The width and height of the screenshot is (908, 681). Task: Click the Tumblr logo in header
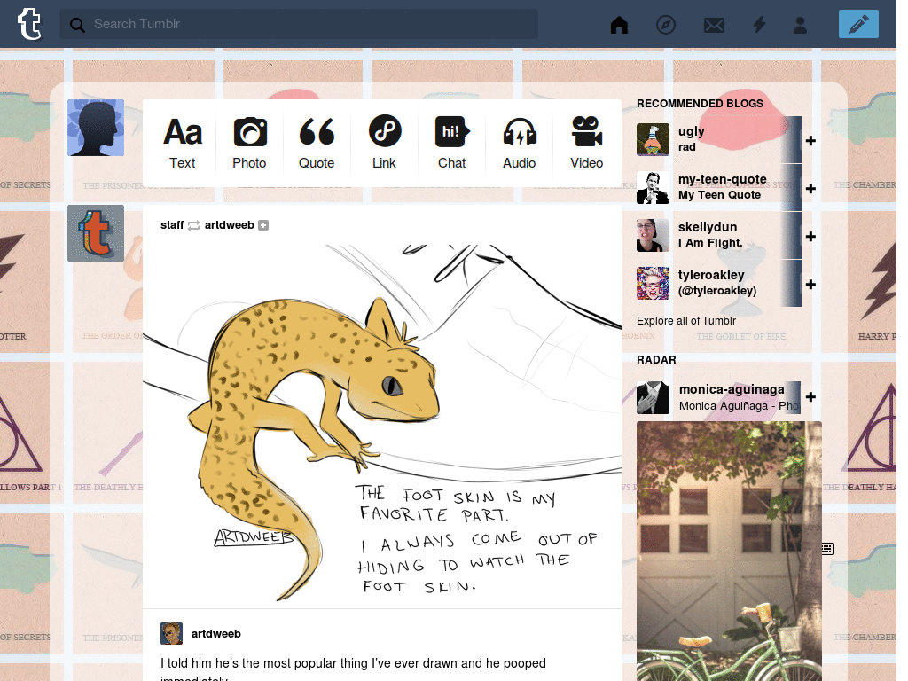coord(29,24)
